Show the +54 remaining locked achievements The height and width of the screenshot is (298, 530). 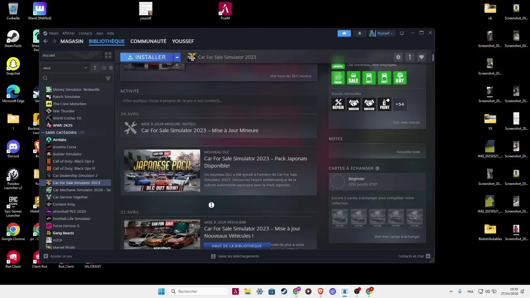tap(400, 104)
